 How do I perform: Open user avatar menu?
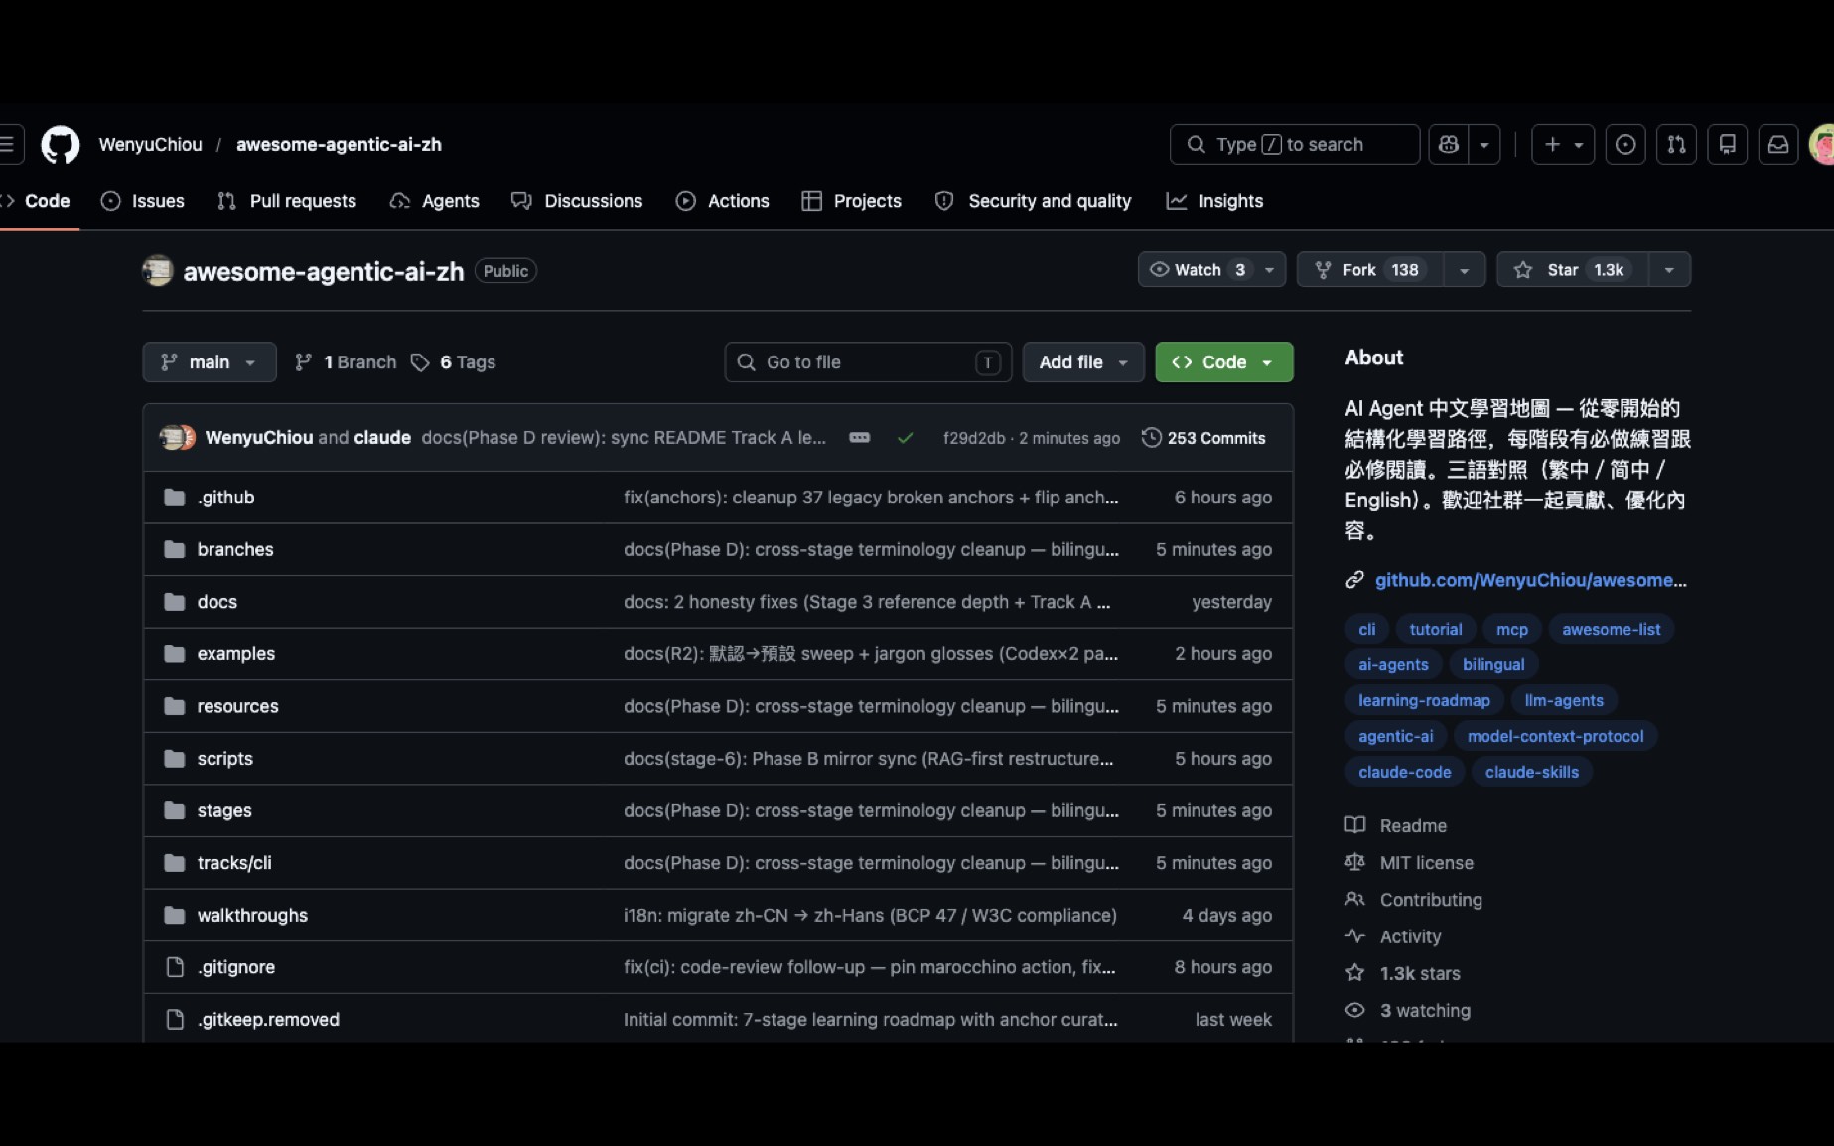pyautogui.click(x=1822, y=145)
